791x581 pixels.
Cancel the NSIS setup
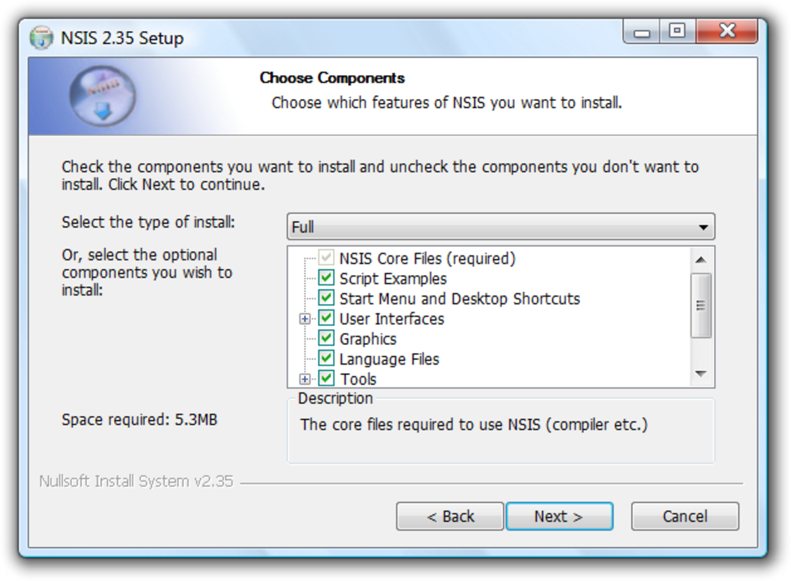click(685, 516)
